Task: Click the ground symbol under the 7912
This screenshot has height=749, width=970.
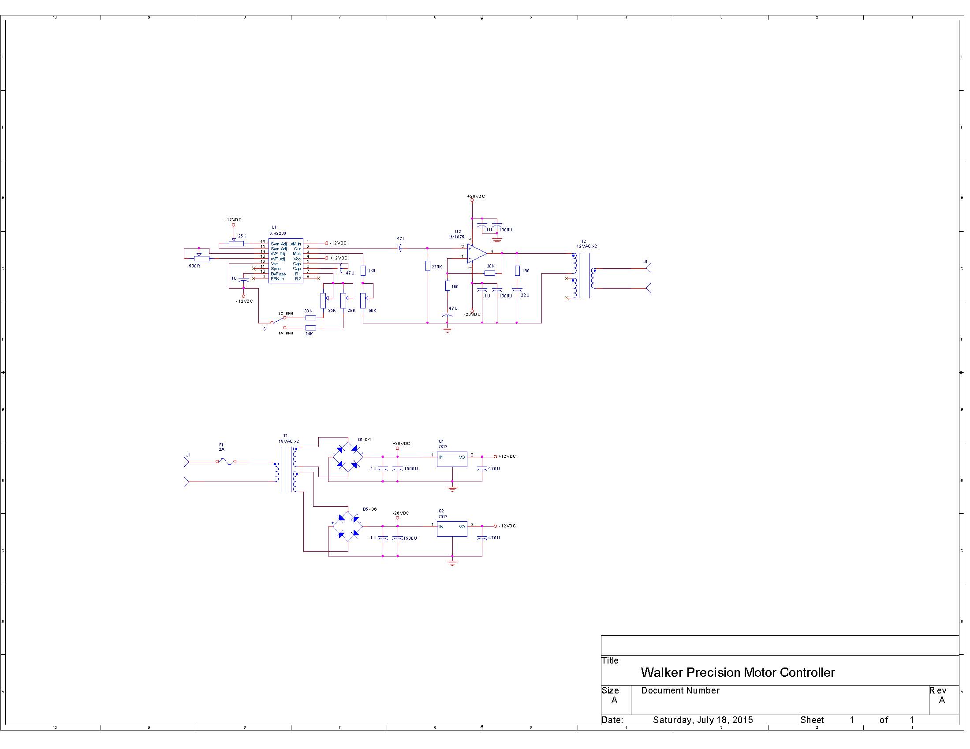Action: 452,563
